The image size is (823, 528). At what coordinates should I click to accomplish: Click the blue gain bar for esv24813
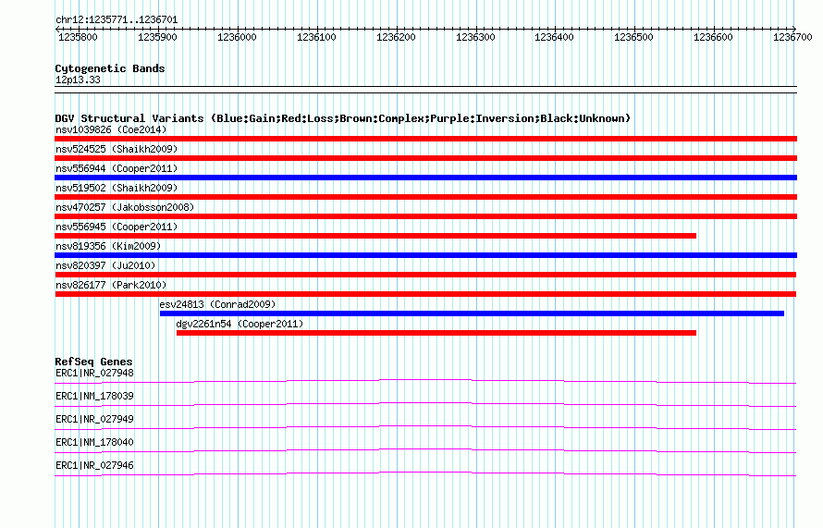click(472, 313)
